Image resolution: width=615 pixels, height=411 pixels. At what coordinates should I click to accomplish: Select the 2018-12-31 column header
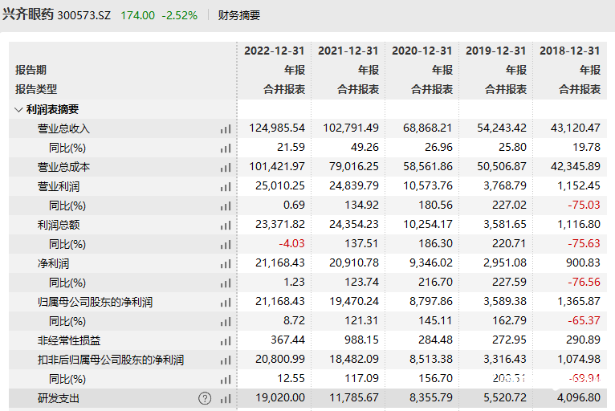[570, 51]
